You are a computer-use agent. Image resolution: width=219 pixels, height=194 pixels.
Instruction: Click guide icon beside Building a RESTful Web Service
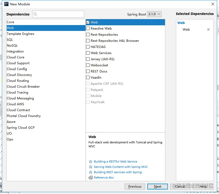click(91, 161)
